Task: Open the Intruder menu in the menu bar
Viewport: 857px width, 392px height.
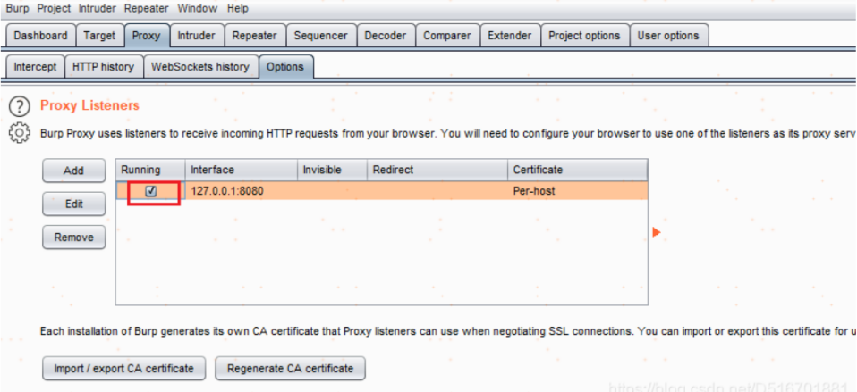Action: (98, 9)
